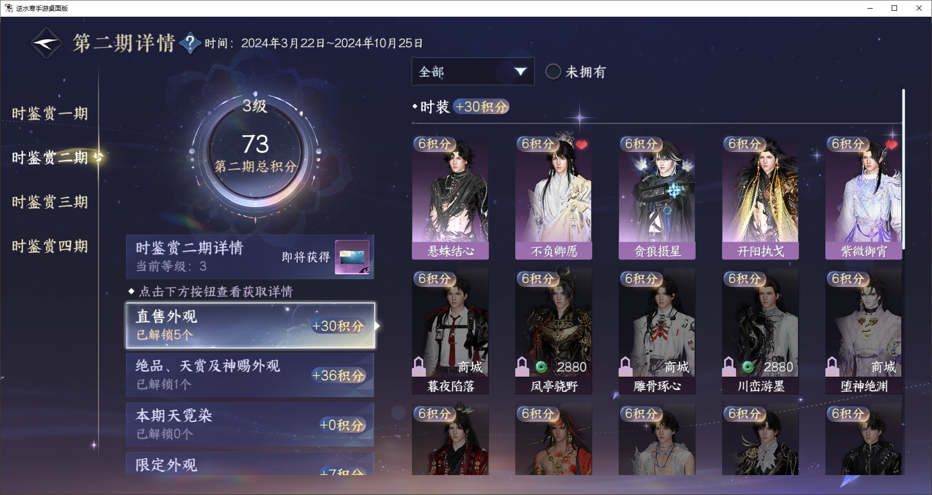
Task: Open 绝品、天赏及神赐外观 category
Action: click(x=250, y=375)
